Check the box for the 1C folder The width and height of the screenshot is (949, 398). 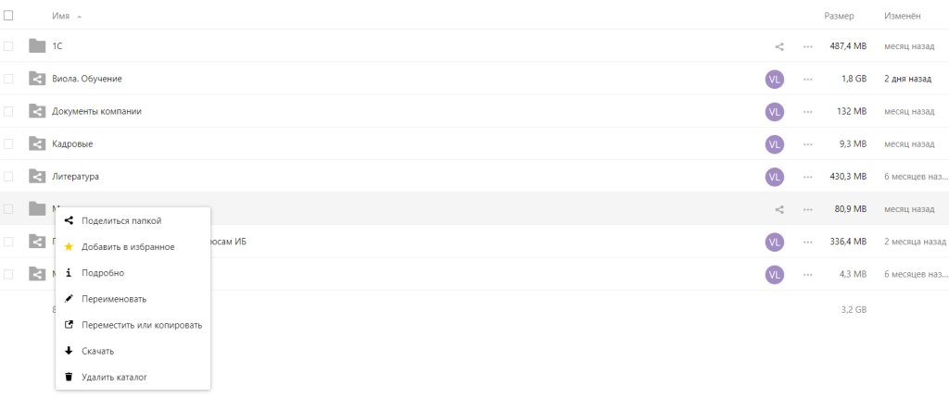pos(8,46)
